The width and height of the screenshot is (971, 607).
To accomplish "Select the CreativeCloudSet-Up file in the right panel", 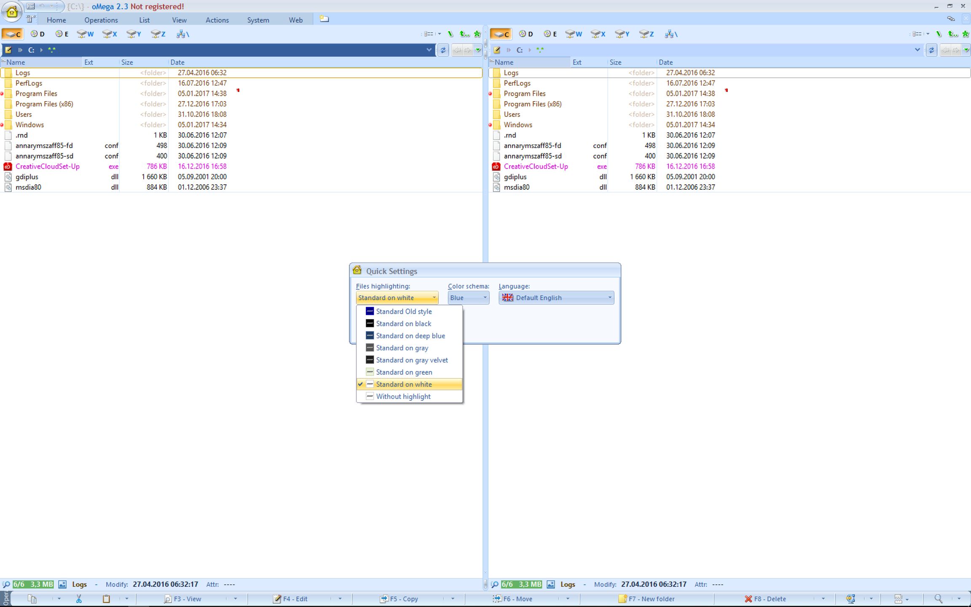I will 535,167.
